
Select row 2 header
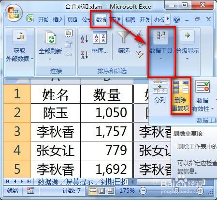coord(17,113)
